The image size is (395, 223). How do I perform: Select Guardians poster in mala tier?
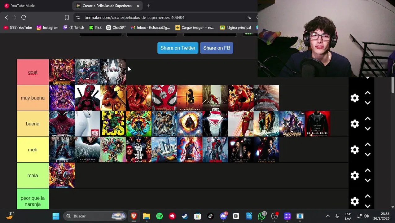pyautogui.click(x=62, y=176)
